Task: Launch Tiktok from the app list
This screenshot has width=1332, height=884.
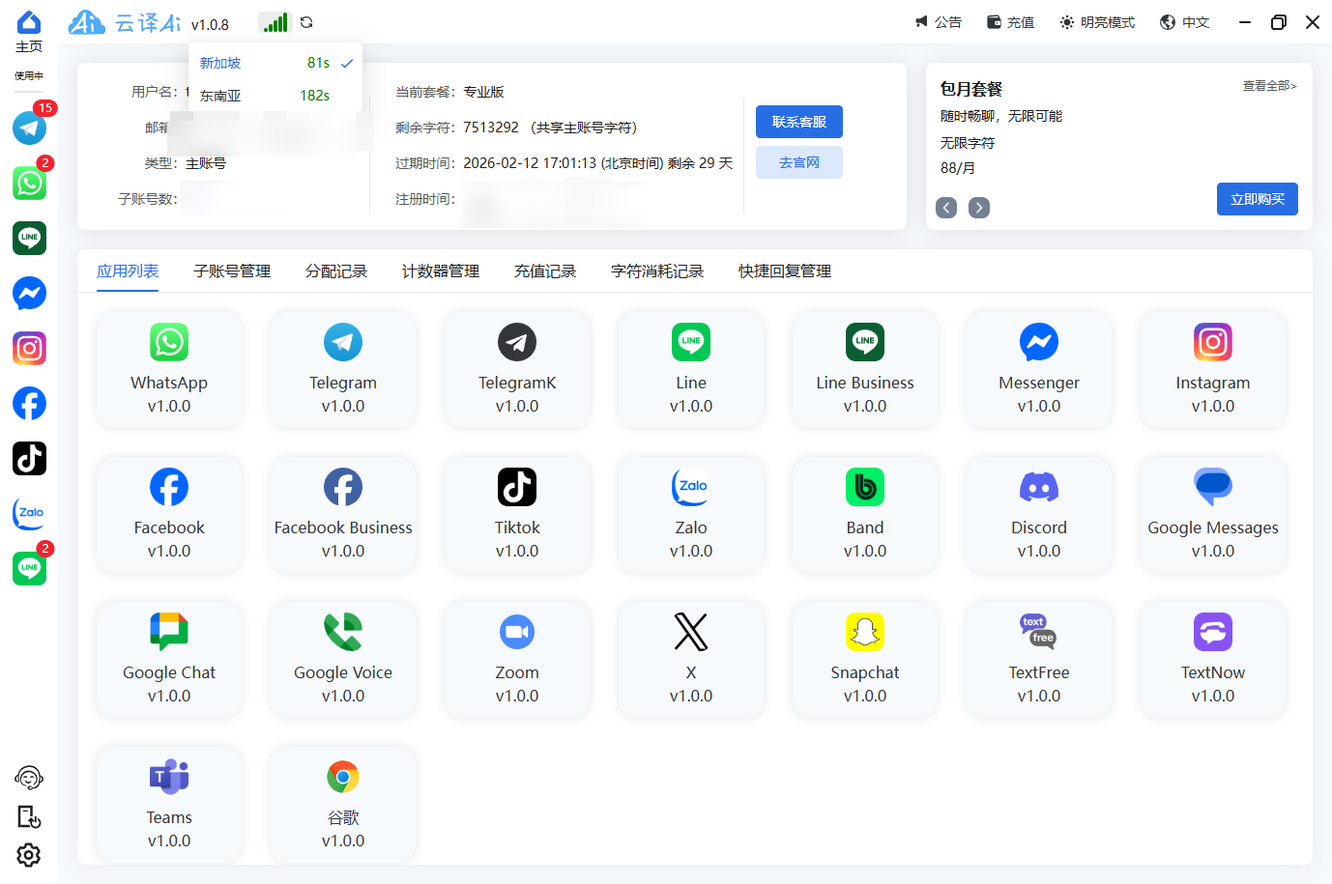Action: pyautogui.click(x=517, y=514)
